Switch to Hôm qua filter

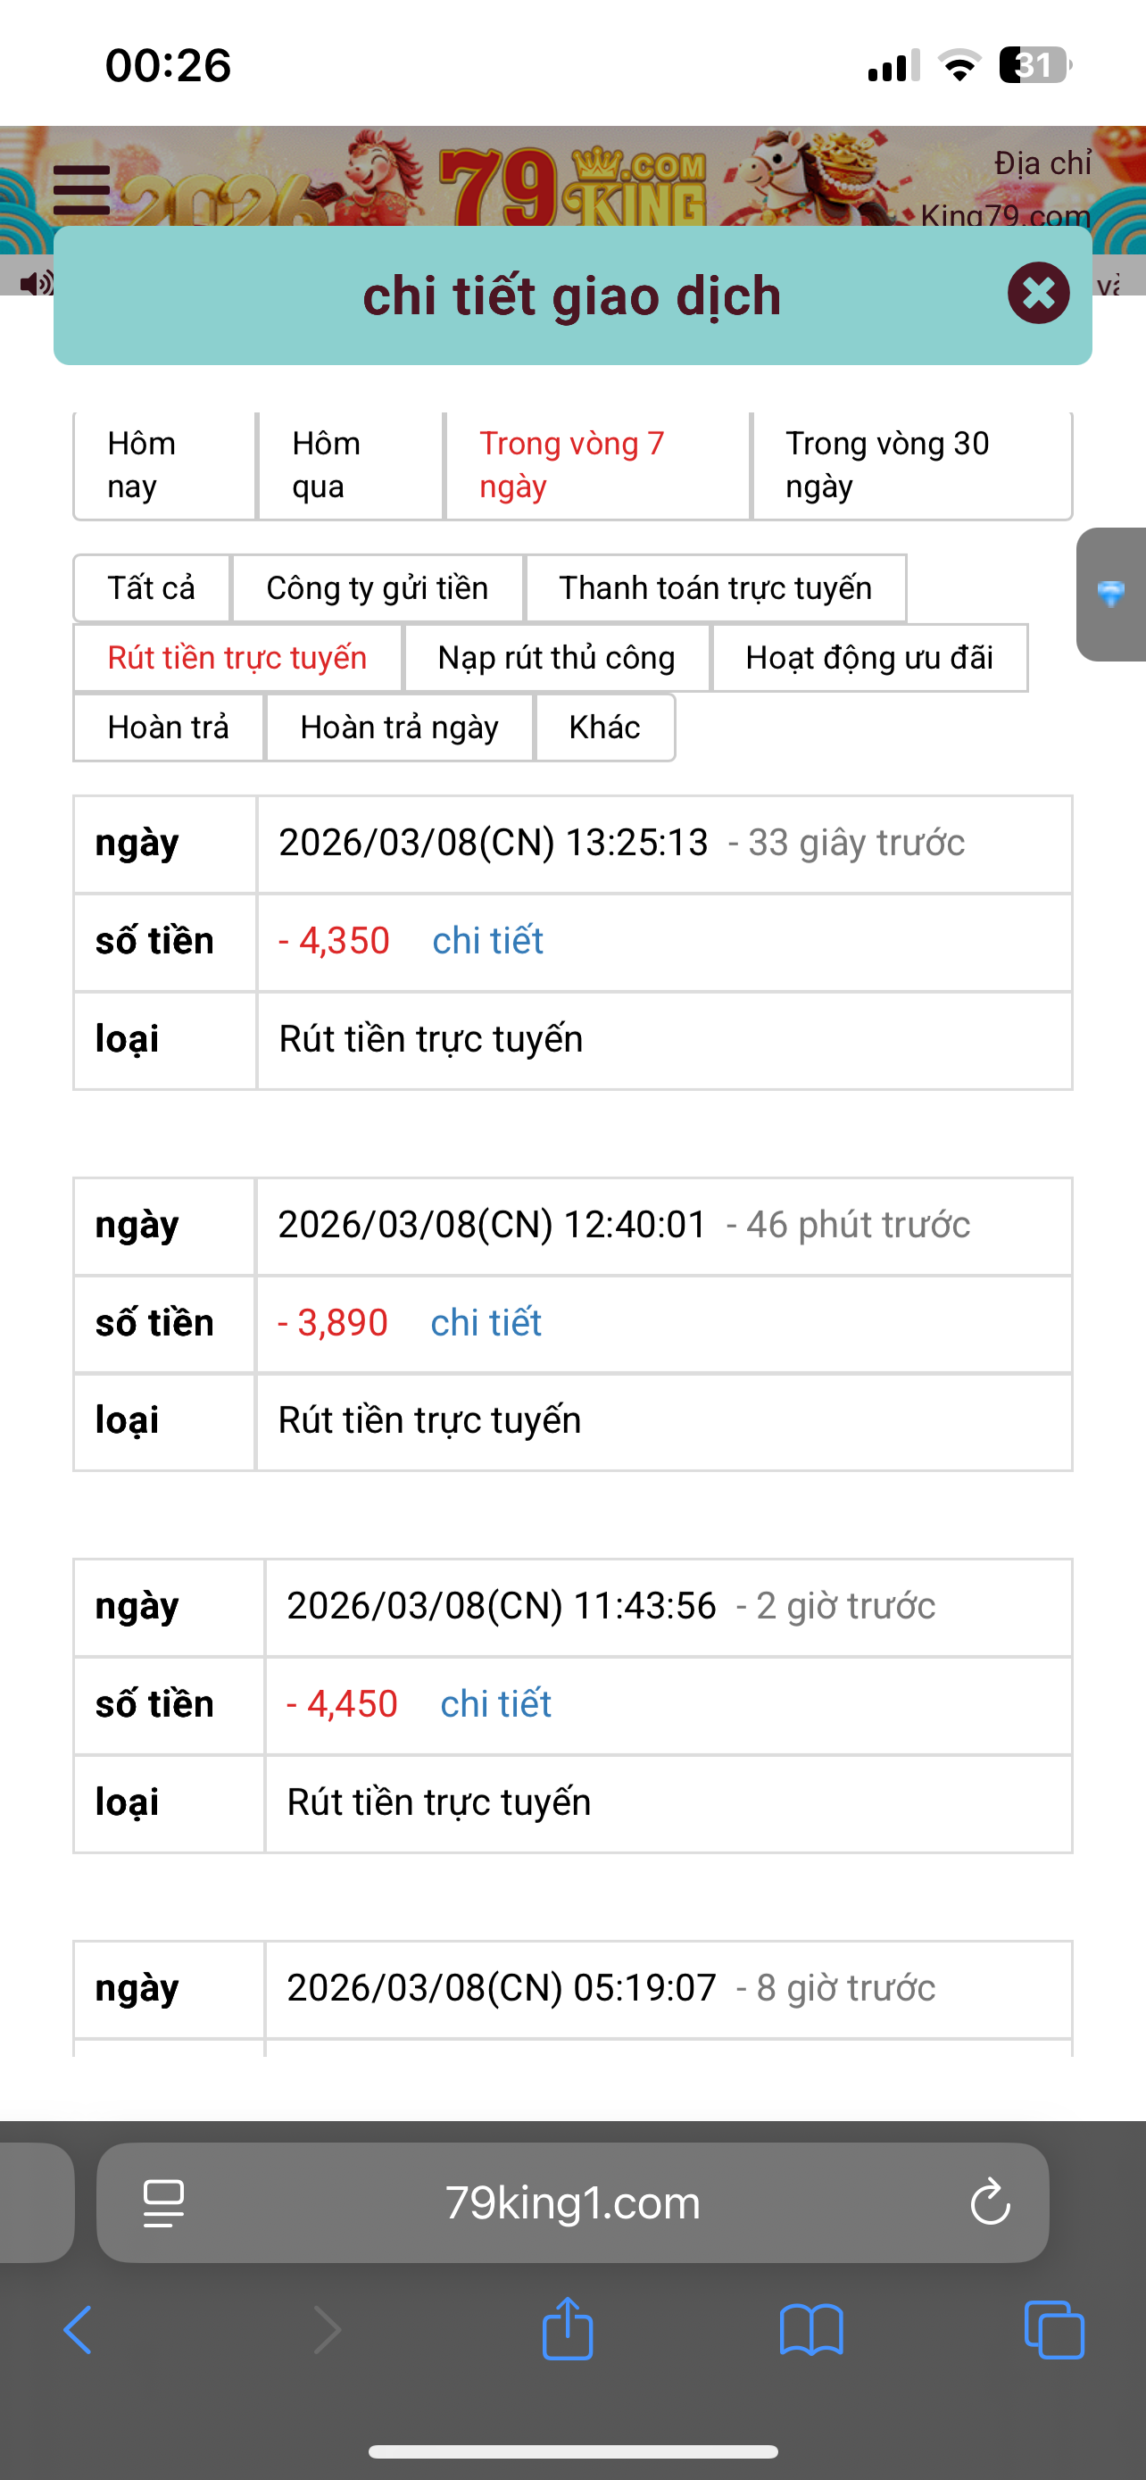coord(350,465)
